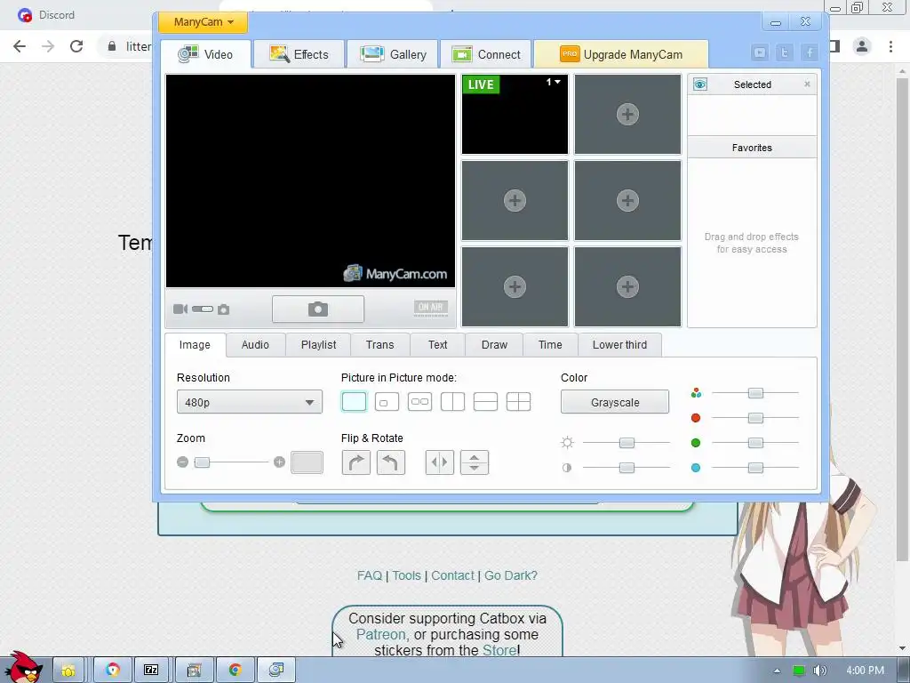Click the Zoom slider handle

point(202,462)
